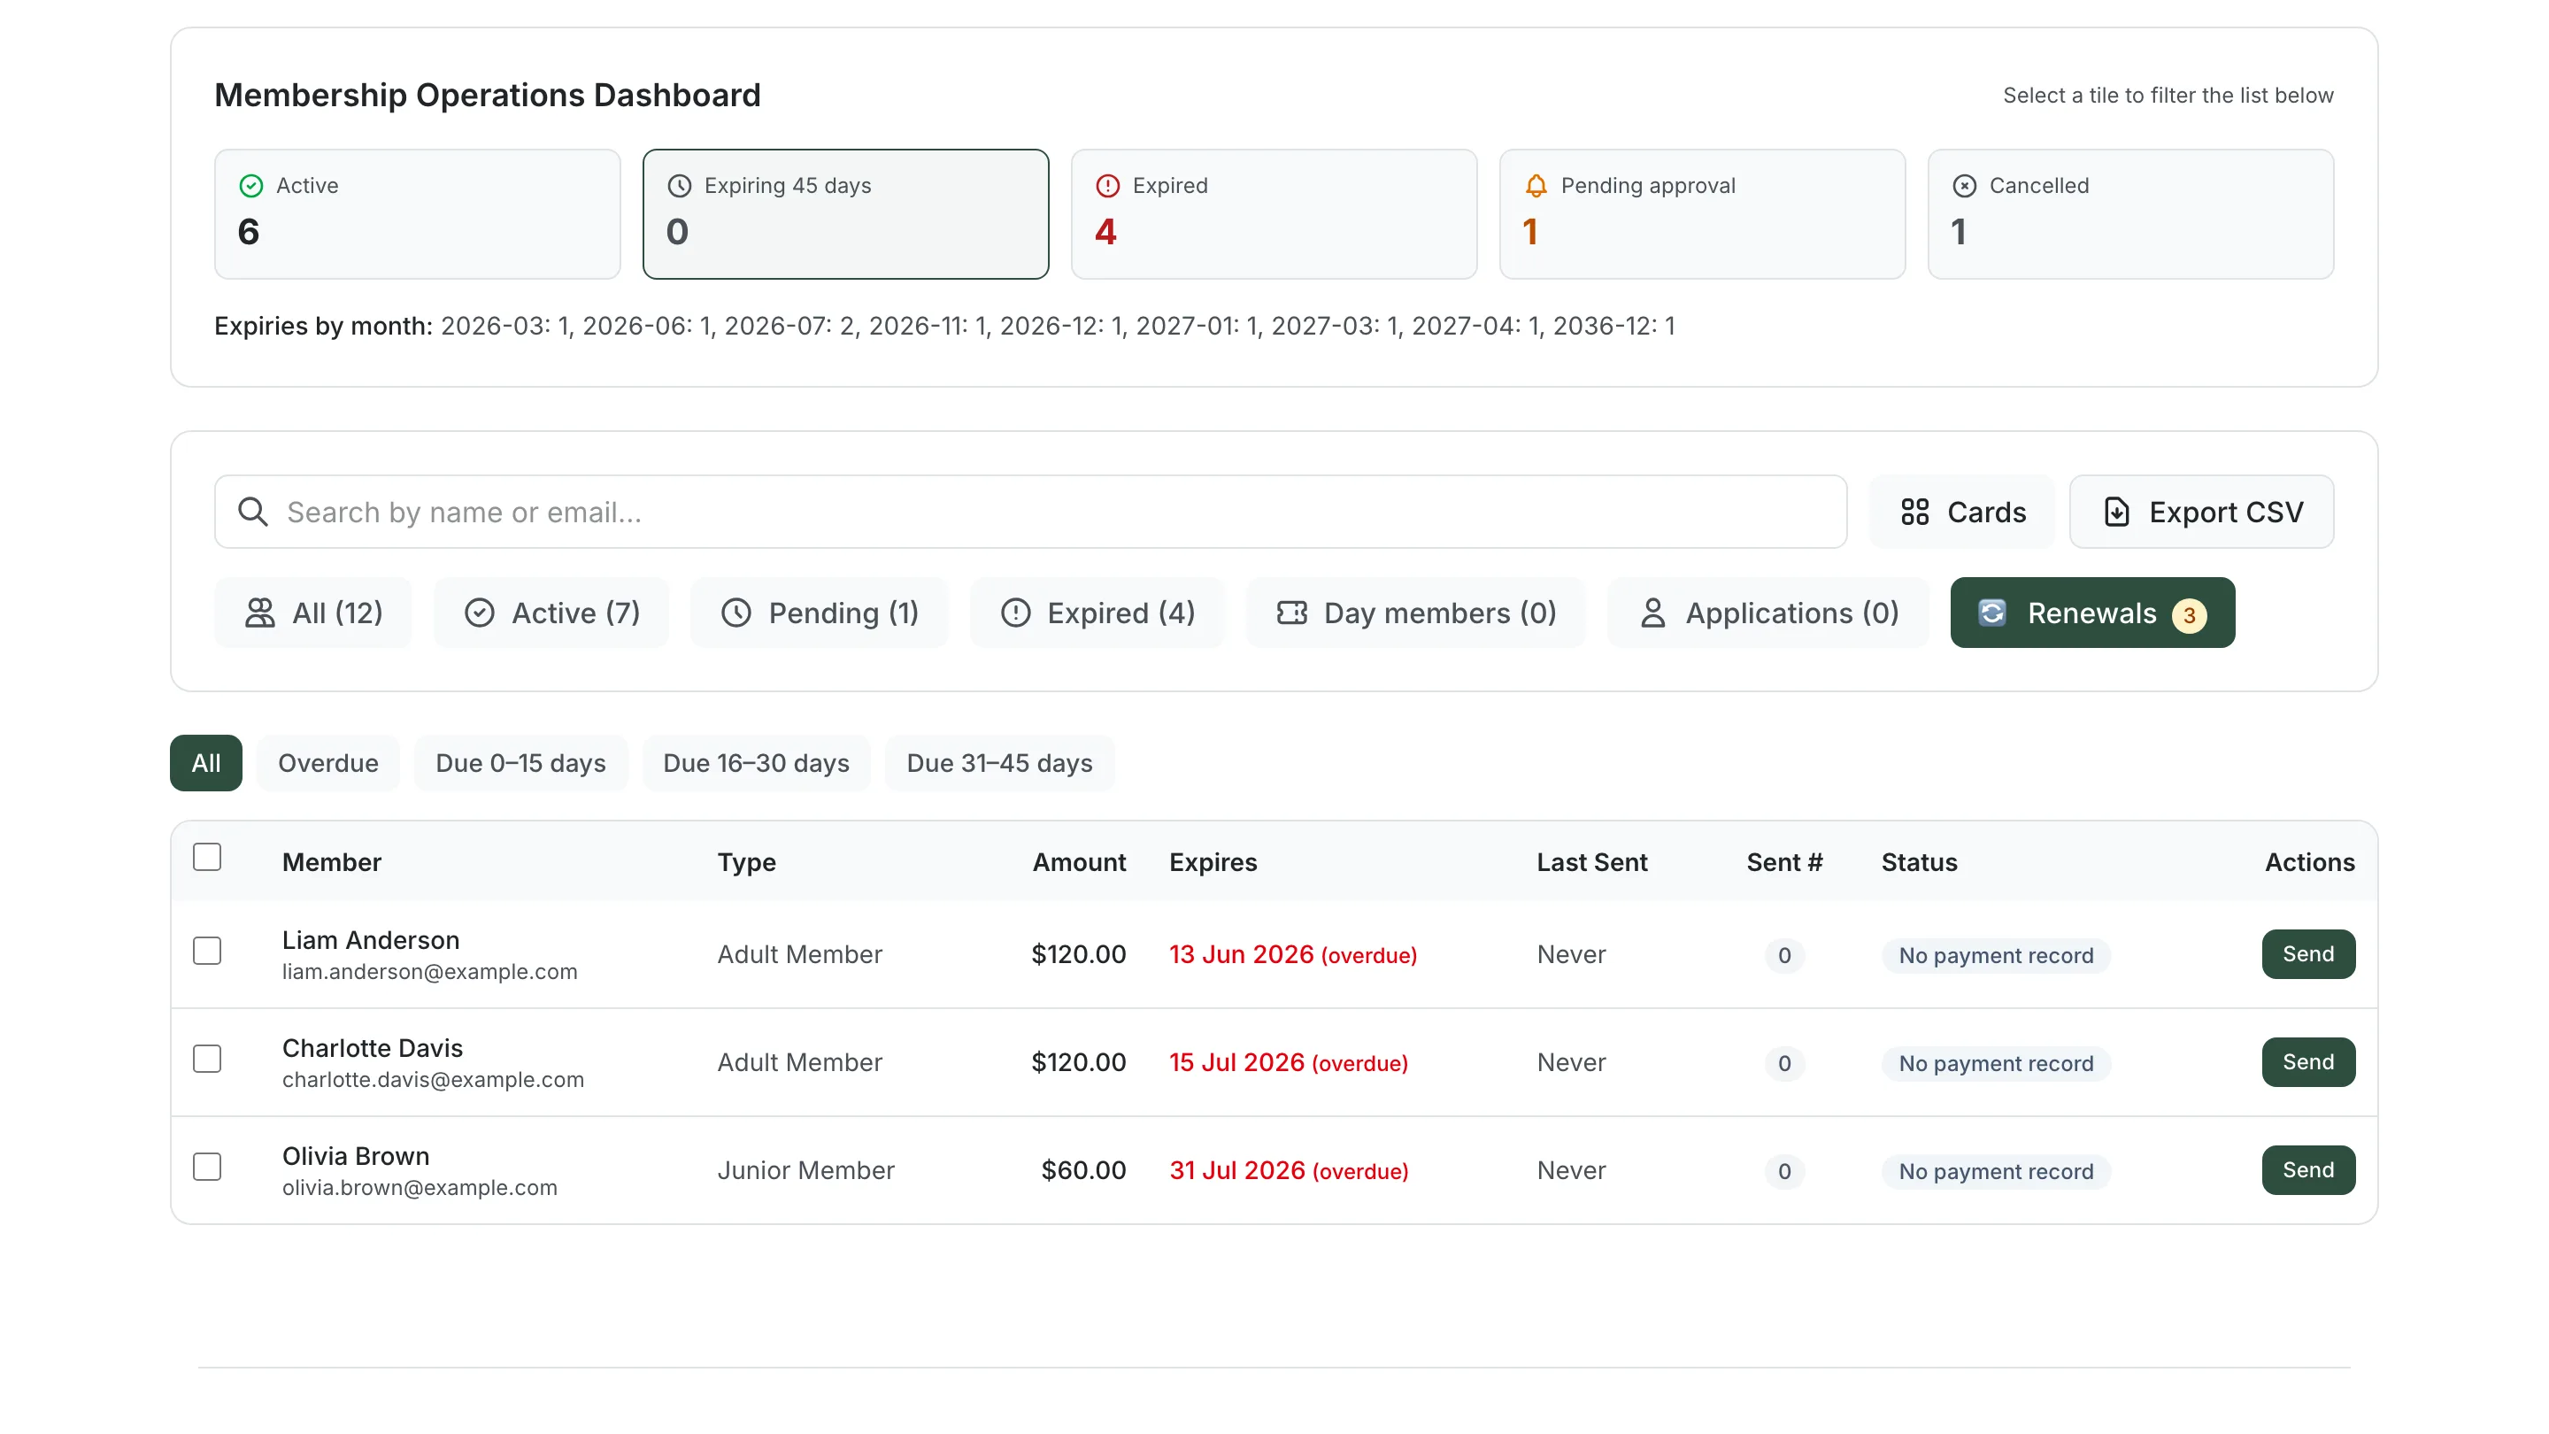The width and height of the screenshot is (2549, 1434).
Task: Click the Member column header
Action: [x=332, y=862]
